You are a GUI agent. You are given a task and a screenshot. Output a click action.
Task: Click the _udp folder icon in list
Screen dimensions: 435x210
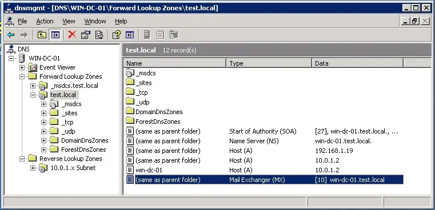pos(130,102)
